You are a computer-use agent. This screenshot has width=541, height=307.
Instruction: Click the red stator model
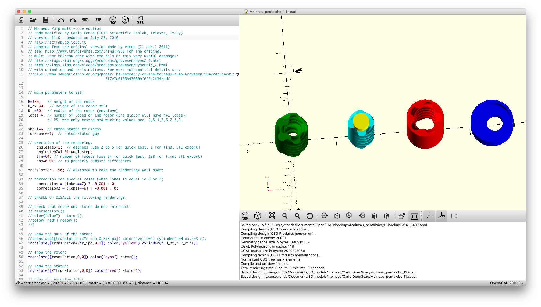click(425, 124)
